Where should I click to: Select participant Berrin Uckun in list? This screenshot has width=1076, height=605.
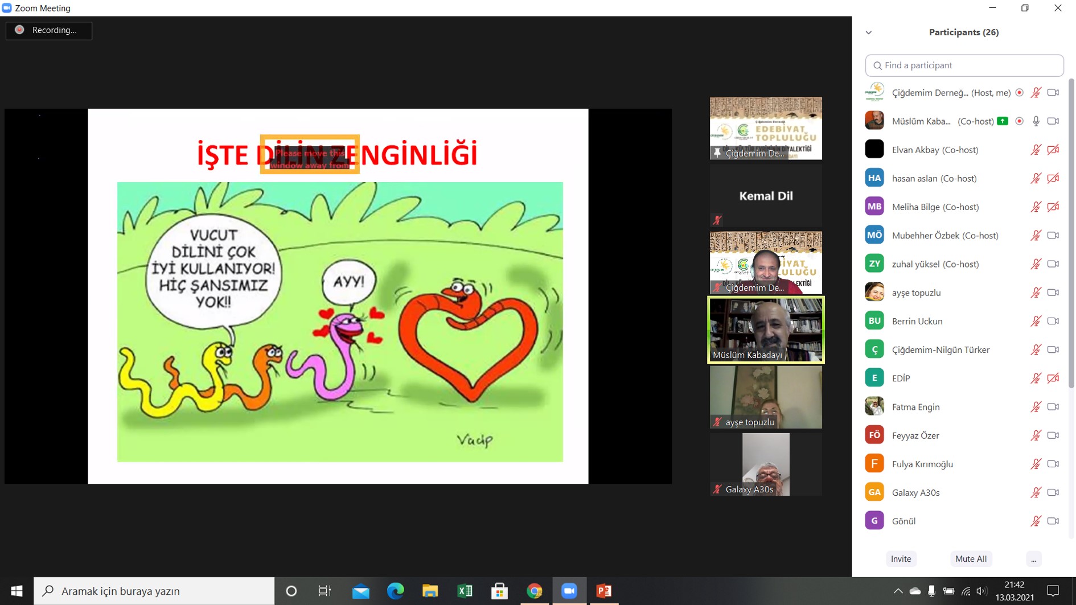pos(963,321)
